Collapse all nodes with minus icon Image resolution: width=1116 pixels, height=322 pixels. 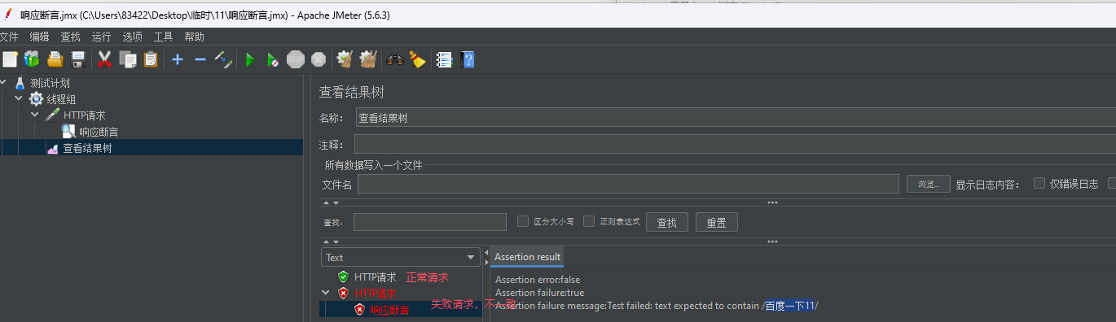pyautogui.click(x=200, y=59)
